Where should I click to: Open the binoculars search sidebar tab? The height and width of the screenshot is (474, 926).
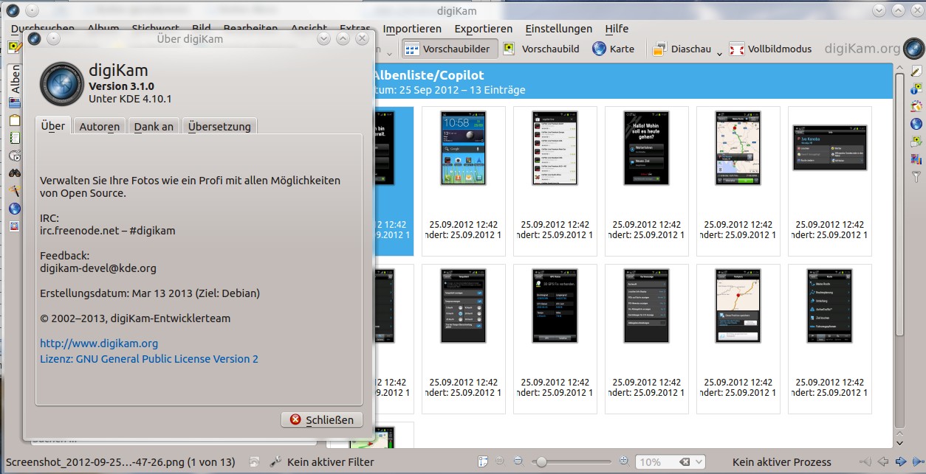click(15, 173)
